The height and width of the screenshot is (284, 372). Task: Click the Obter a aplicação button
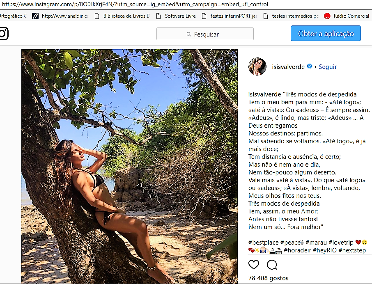326,34
